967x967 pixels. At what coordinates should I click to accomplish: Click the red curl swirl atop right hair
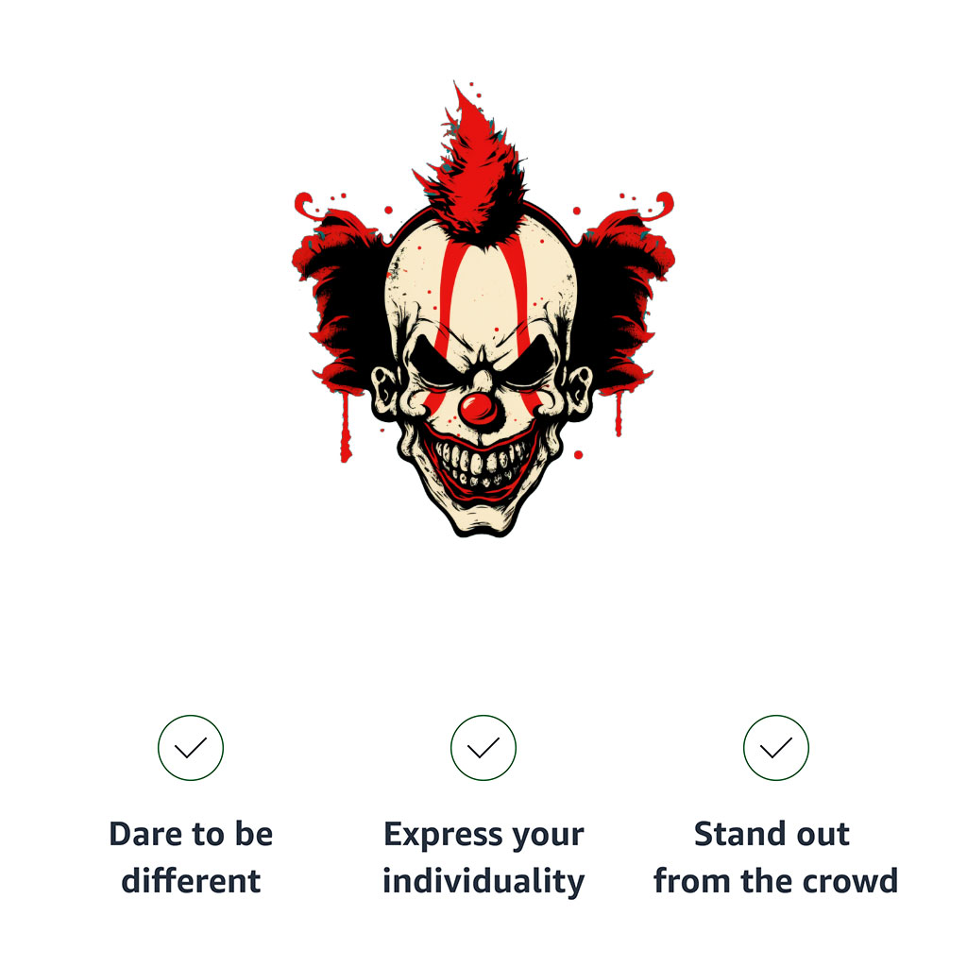pyautogui.click(x=661, y=205)
